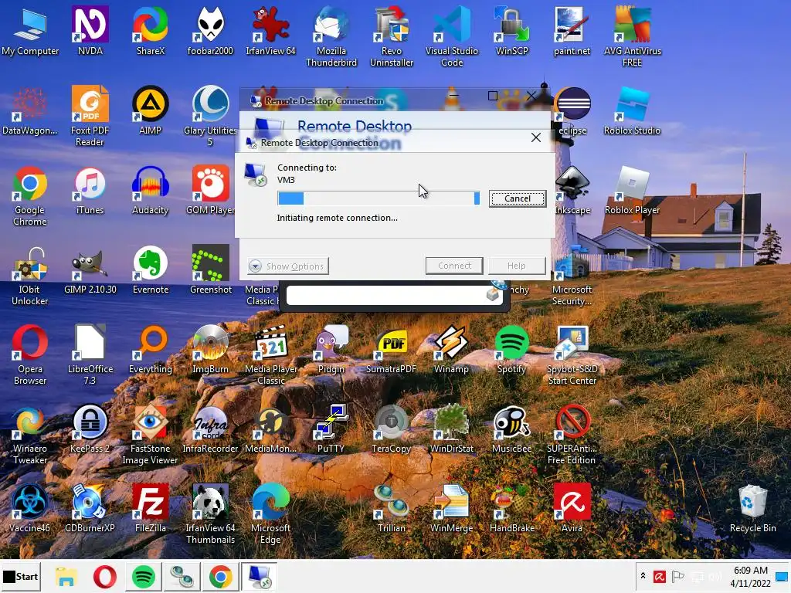Select the Recycle Bin icon
Screen dimensions: 791x593
click(752, 508)
